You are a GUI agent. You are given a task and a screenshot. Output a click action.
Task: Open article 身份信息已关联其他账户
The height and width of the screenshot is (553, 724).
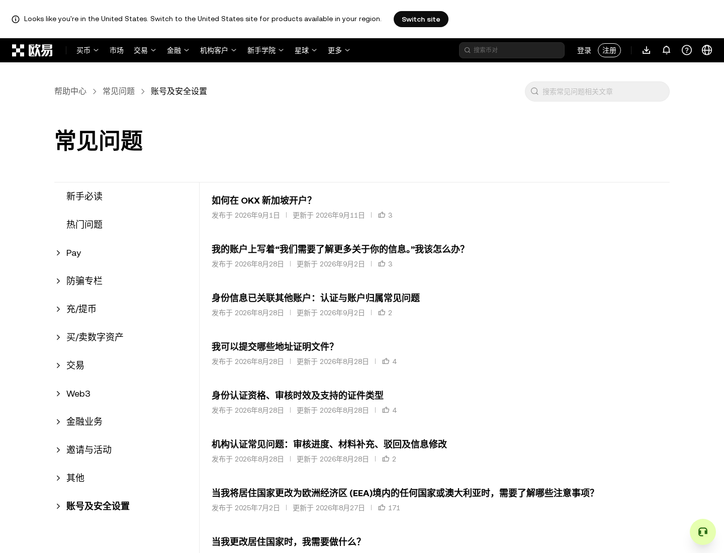click(316, 298)
